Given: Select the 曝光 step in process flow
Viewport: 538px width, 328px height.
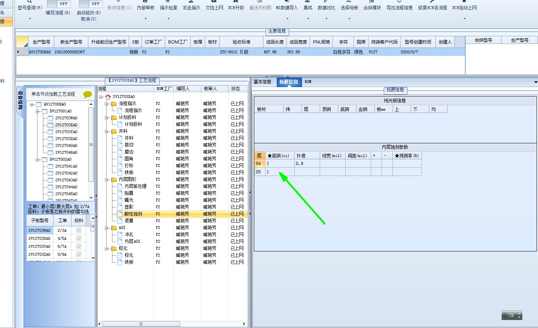Looking at the screenshot, I should (x=129, y=200).
